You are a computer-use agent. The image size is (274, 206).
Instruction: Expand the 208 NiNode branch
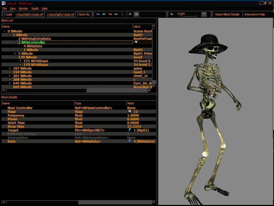[x=10, y=79]
